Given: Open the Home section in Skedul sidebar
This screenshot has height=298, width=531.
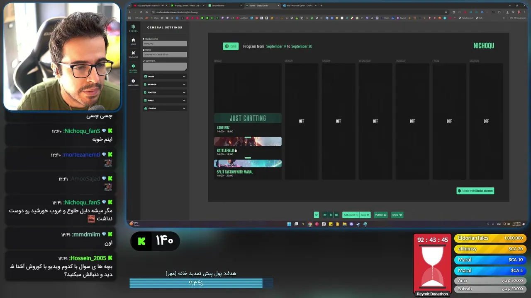Looking at the screenshot, I should tap(133, 41).
